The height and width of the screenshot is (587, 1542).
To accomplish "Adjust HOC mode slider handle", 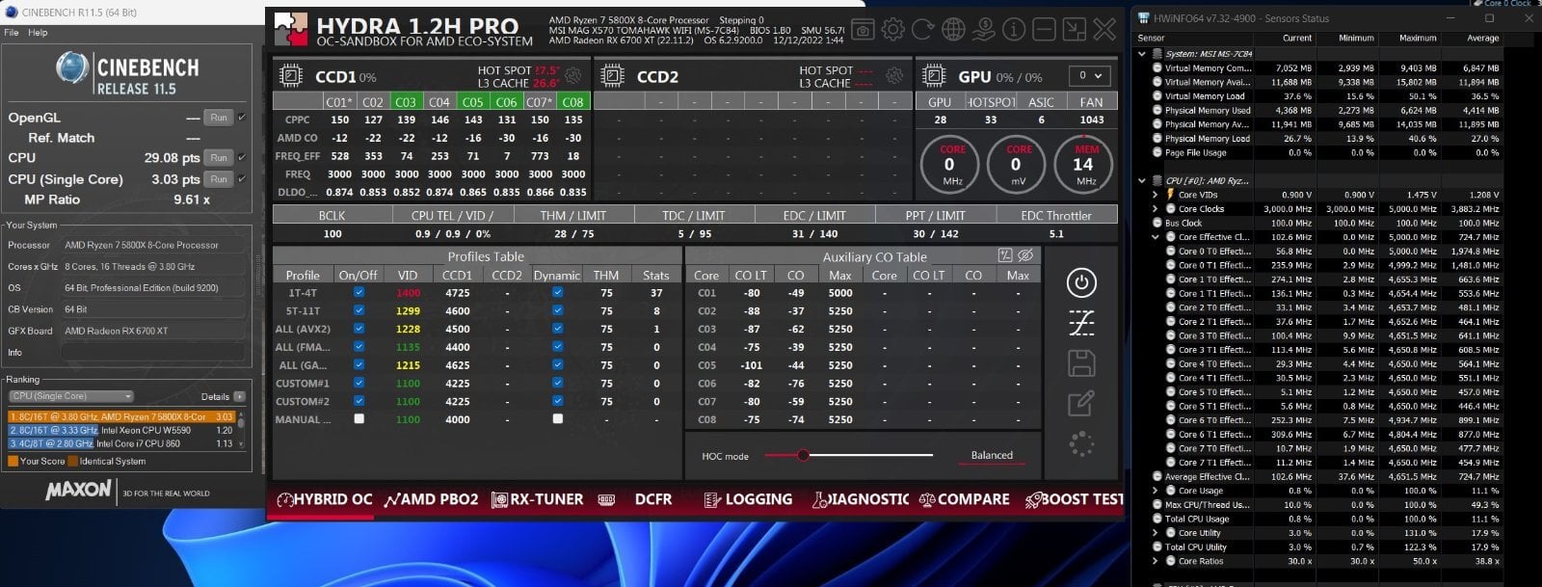I will coord(803,455).
